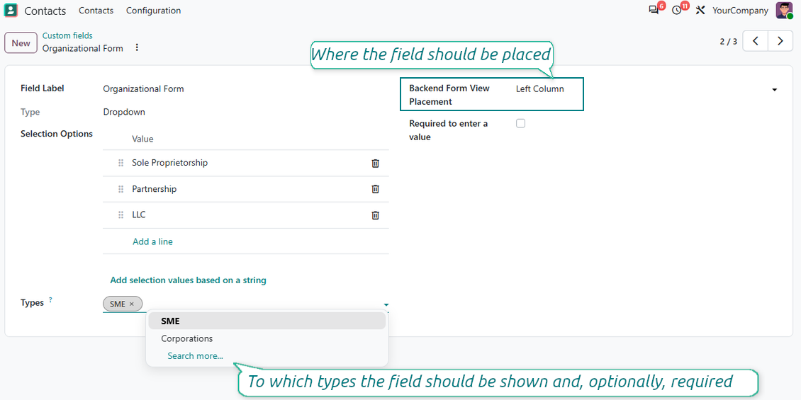Expand the Backend Form View Placement dropdown arrow
The image size is (801, 400).
775,90
